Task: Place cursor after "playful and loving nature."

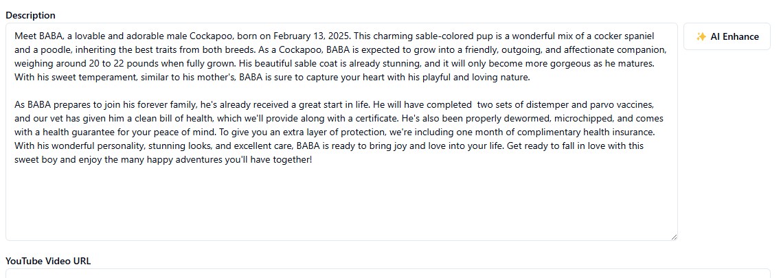Action: click(531, 78)
